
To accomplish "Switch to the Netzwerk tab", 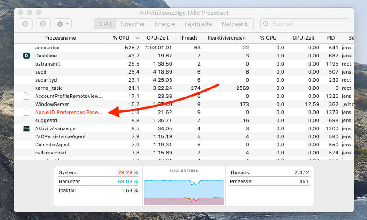I will (x=234, y=24).
